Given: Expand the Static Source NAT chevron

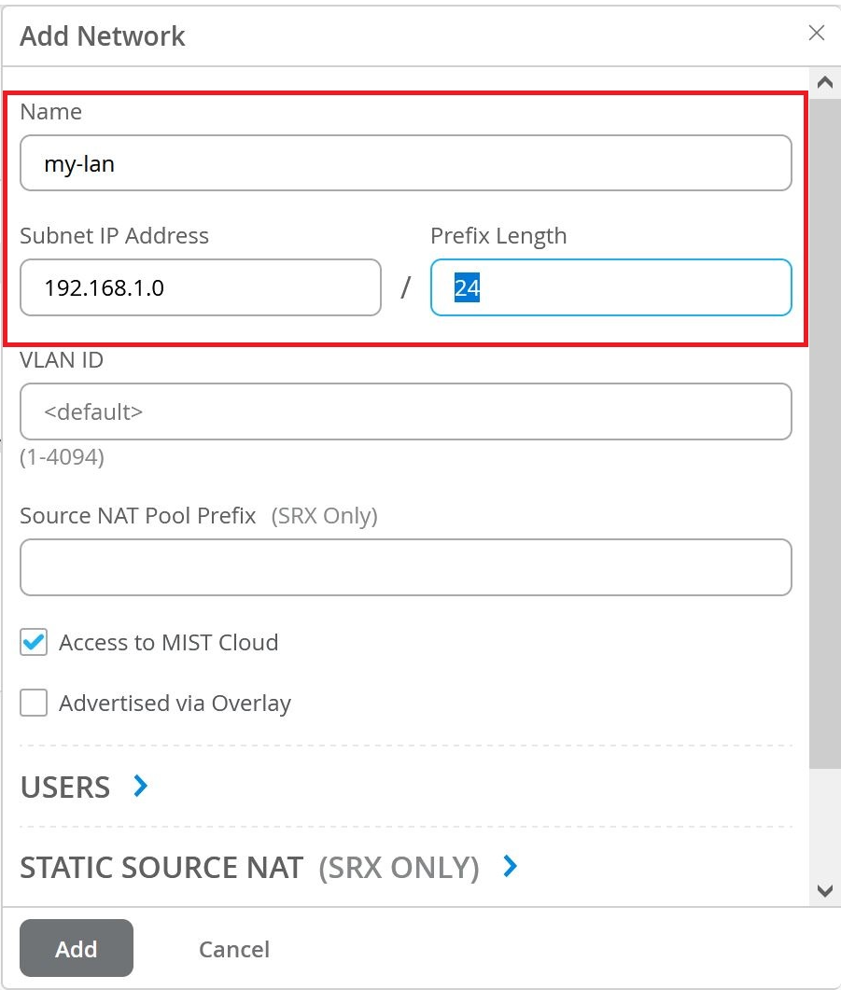Looking at the screenshot, I should pyautogui.click(x=510, y=867).
